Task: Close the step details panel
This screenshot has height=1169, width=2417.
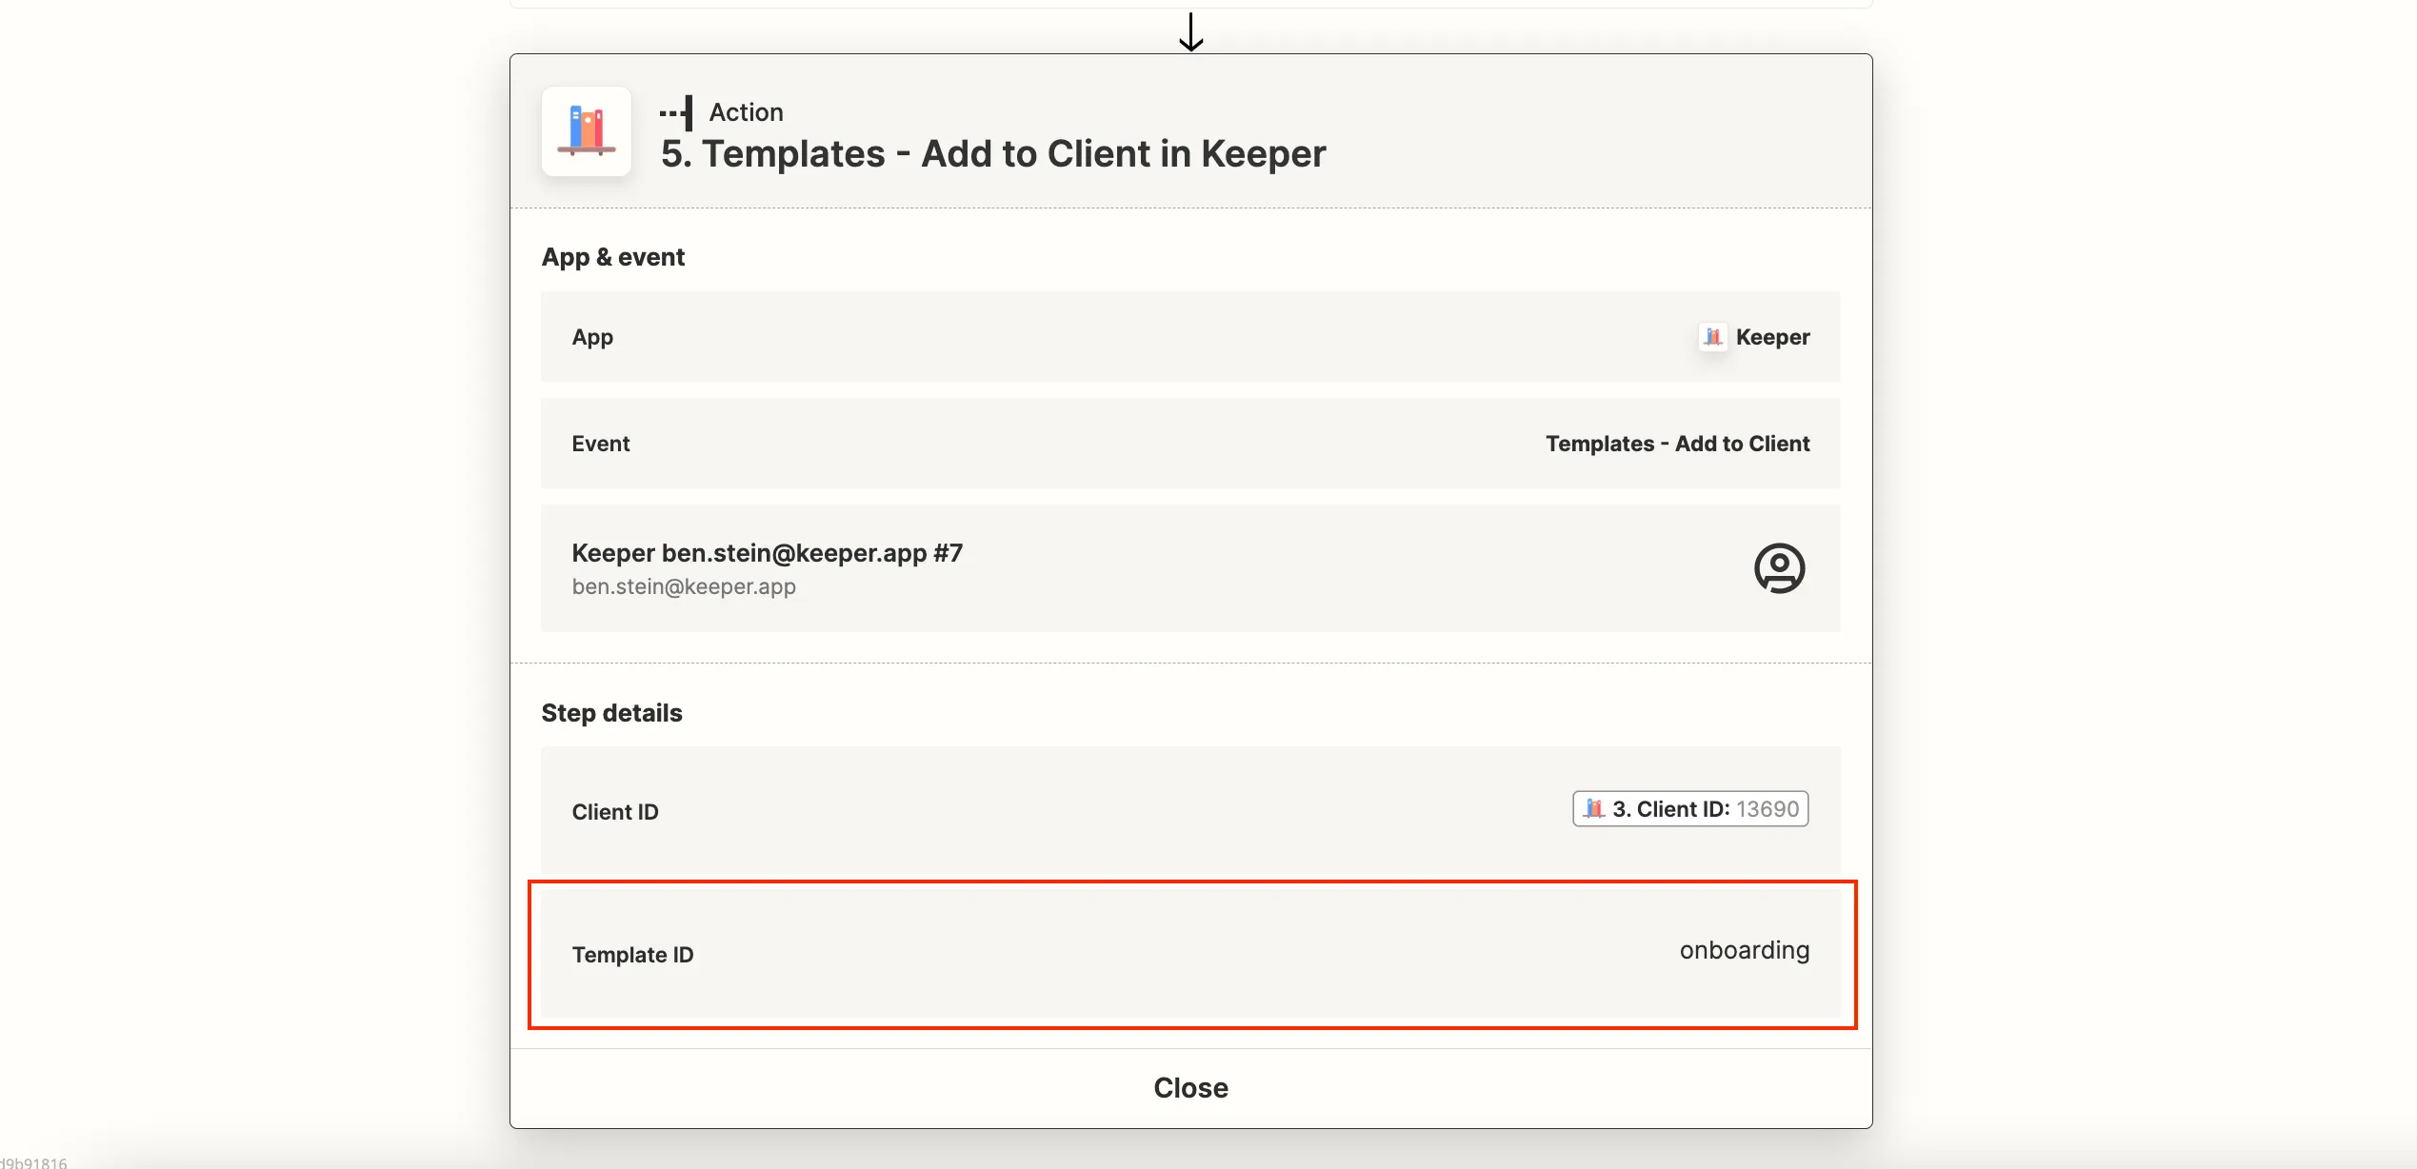Action: click(x=1190, y=1088)
